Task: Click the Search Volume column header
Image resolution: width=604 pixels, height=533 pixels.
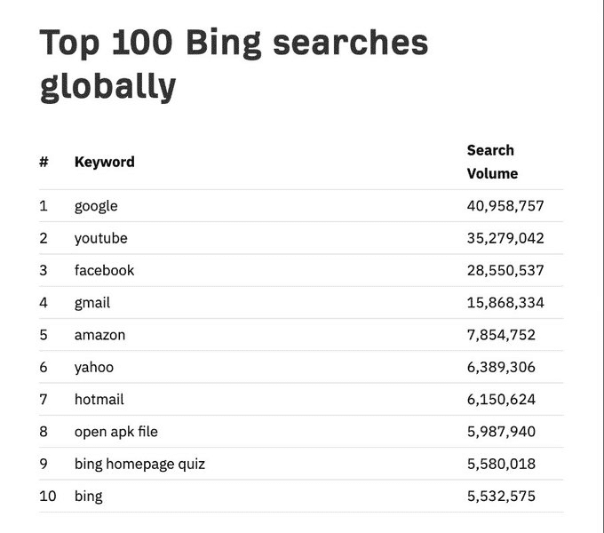Action: click(x=492, y=162)
